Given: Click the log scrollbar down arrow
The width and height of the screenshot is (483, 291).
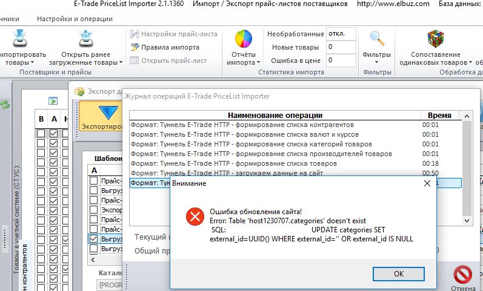Looking at the screenshot, I should click(467, 221).
